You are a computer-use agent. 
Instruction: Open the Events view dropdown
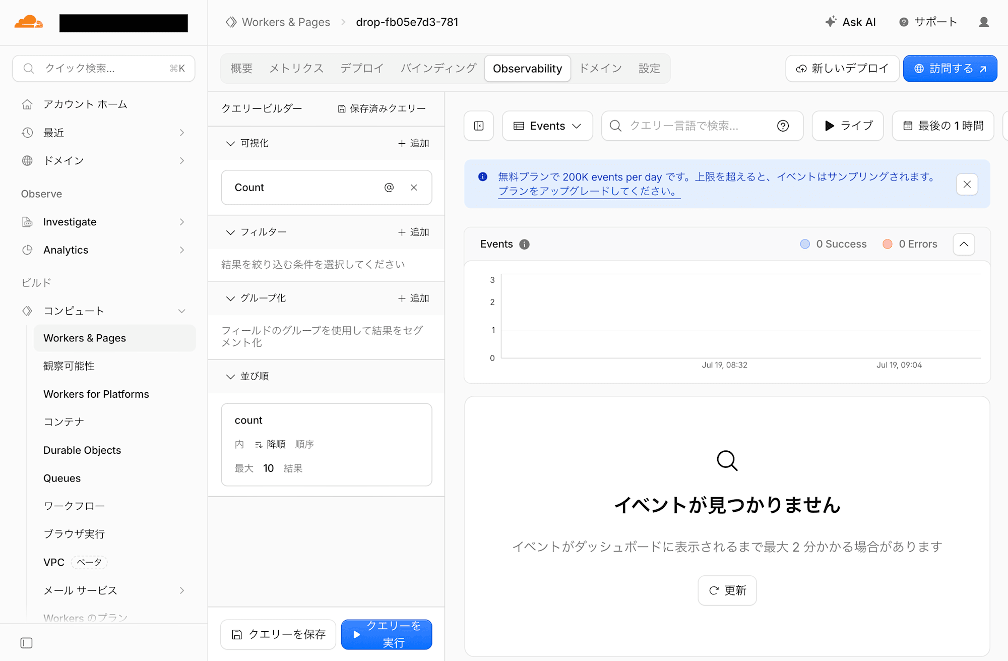coord(547,126)
